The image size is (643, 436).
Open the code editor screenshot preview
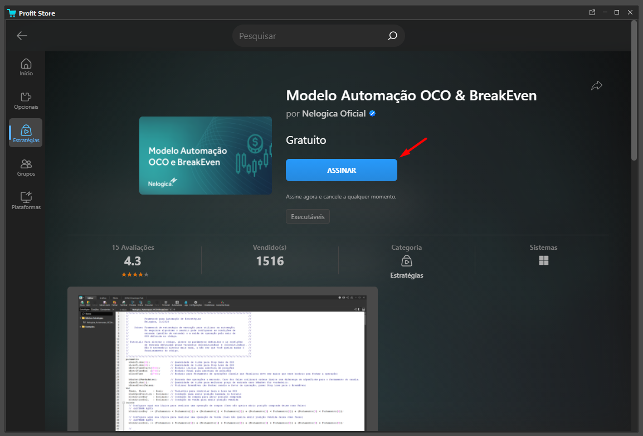222,359
